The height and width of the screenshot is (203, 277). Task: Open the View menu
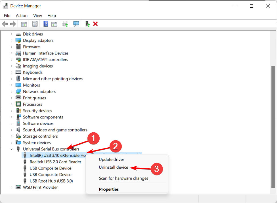(x=38, y=16)
